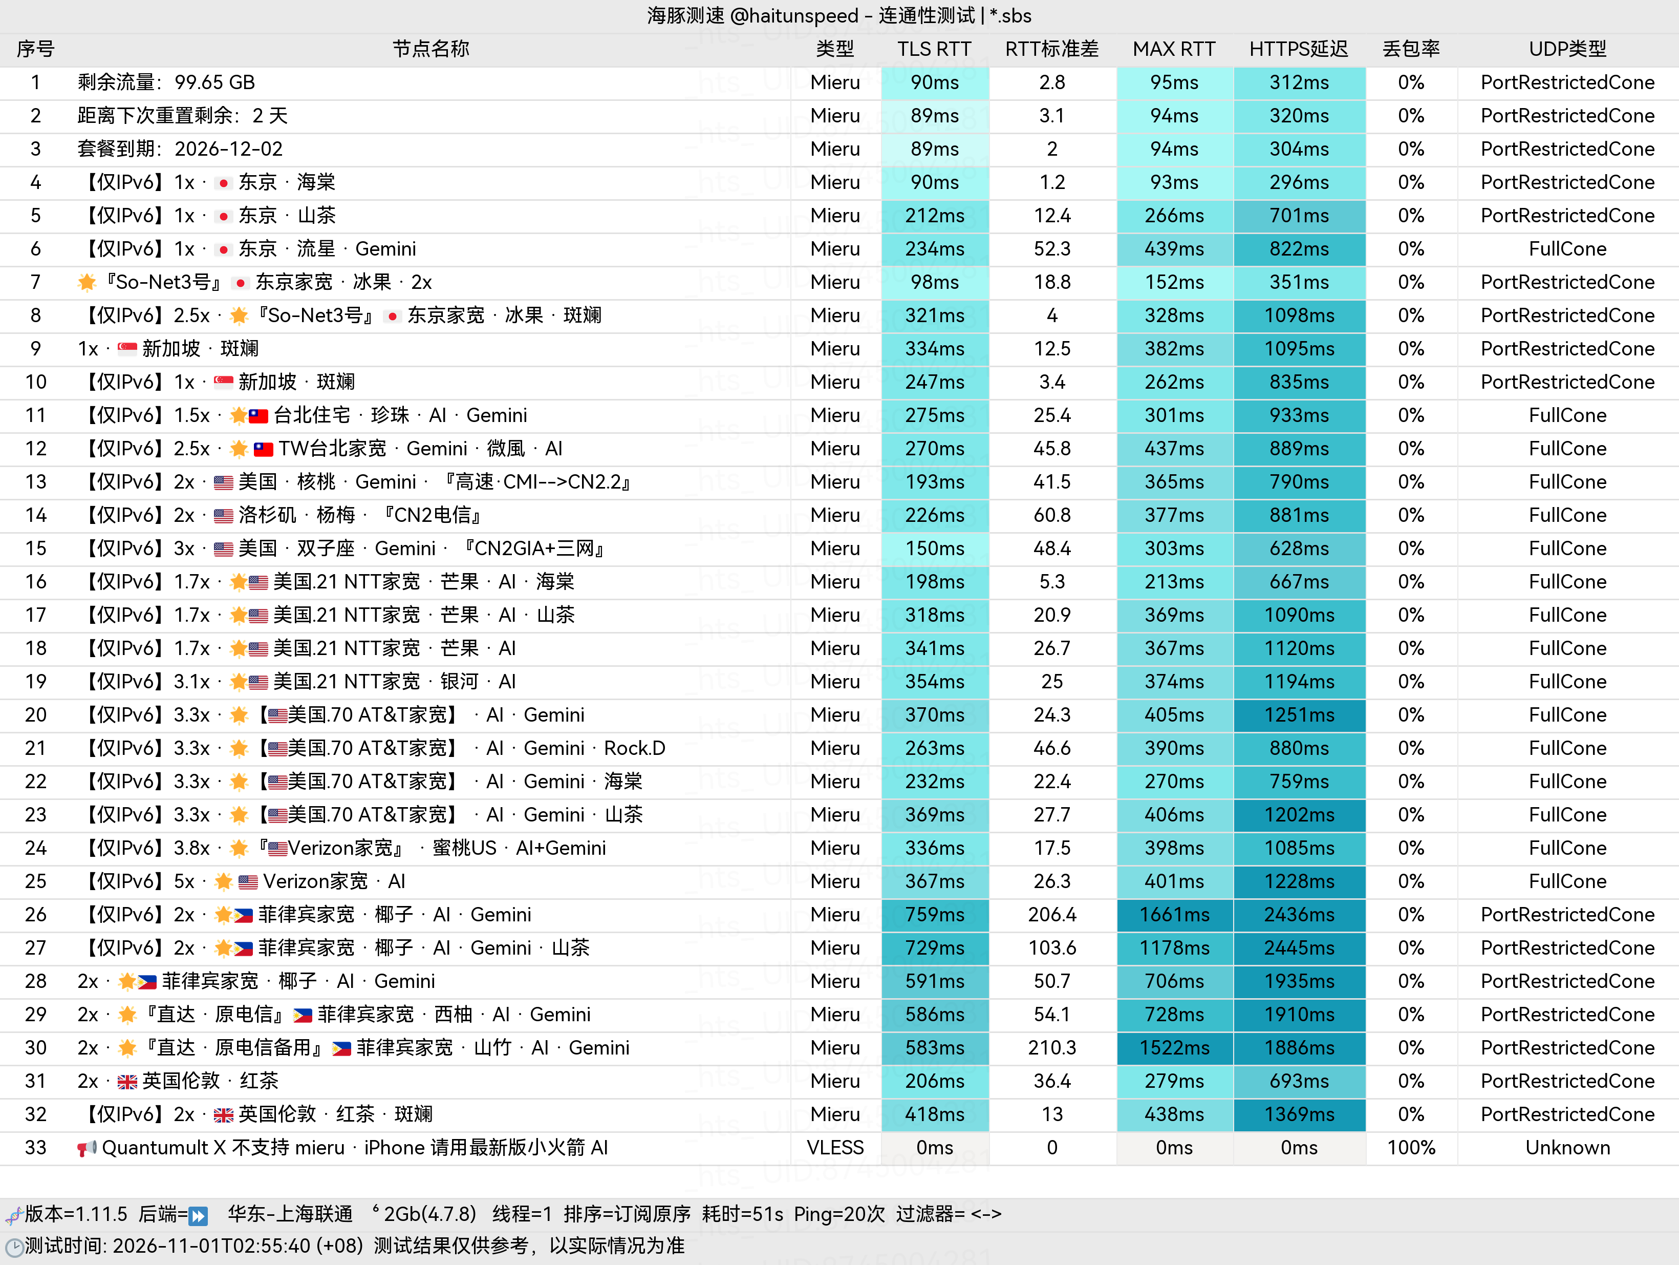This screenshot has width=1679, height=1265.
Task: Click the star icon in row 25
Action: click(223, 881)
